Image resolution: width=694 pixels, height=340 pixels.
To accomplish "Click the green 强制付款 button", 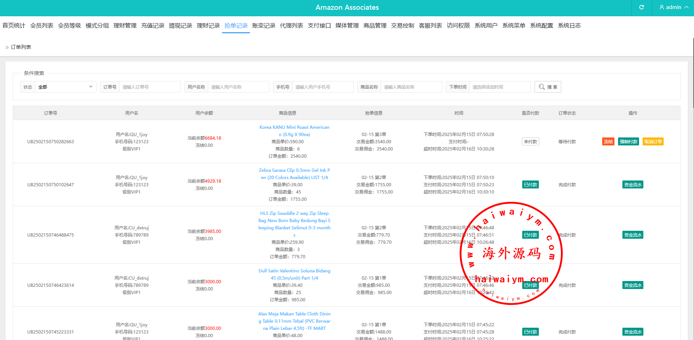I will (628, 142).
